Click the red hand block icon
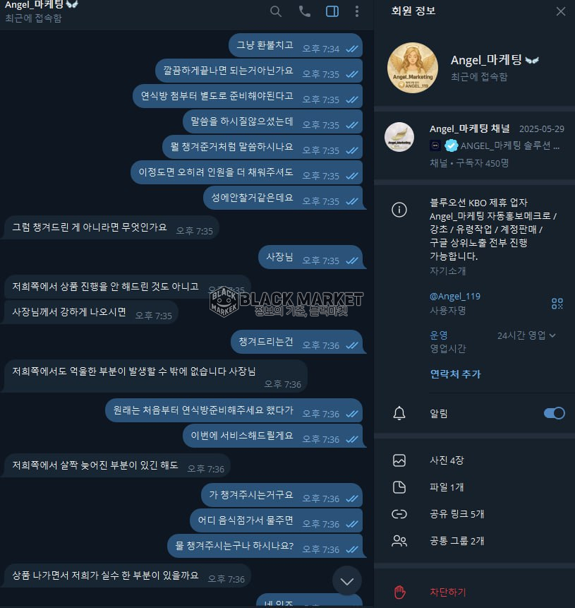 coord(399,592)
